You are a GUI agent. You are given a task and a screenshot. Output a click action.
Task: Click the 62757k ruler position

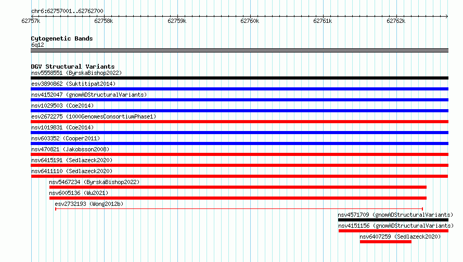[x=31, y=21]
